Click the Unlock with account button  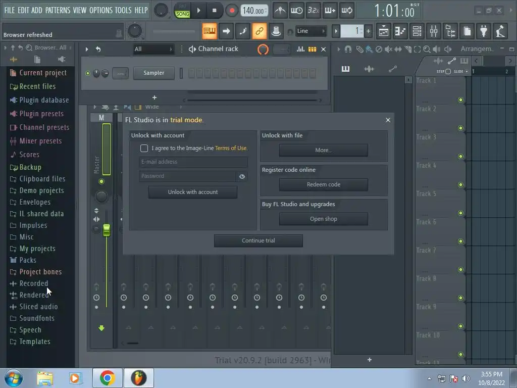pyautogui.click(x=192, y=192)
